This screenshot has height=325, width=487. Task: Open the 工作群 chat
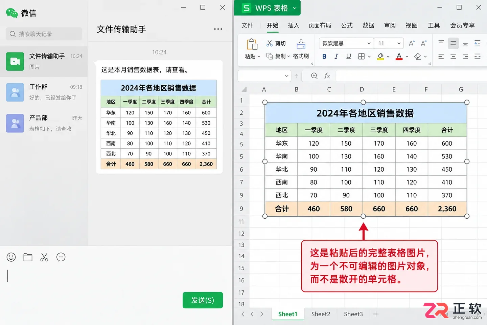click(x=44, y=92)
